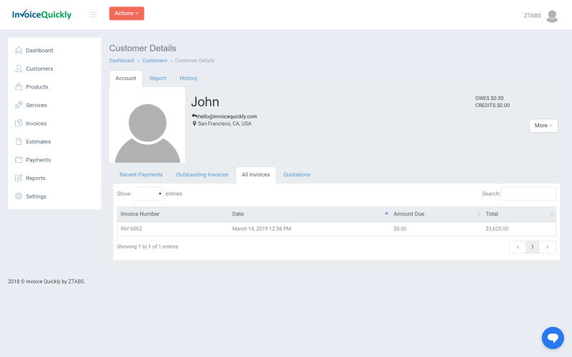Image resolution: width=572 pixels, height=357 pixels.
Task: Click the Products bag icon in sidebar
Action: tap(19, 87)
